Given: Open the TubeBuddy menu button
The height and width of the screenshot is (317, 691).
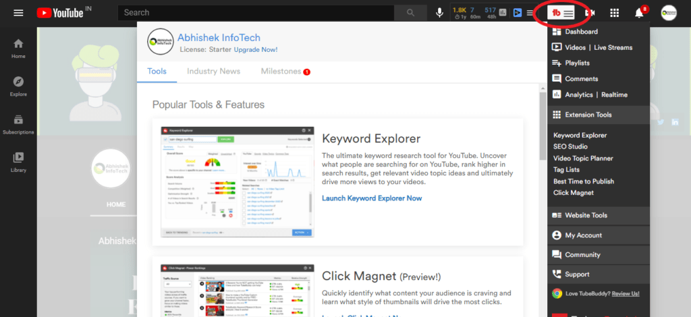Looking at the screenshot, I should coord(561,13).
